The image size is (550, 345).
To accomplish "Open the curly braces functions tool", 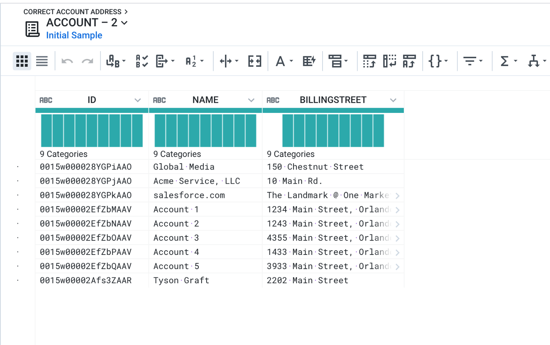I will 438,61.
